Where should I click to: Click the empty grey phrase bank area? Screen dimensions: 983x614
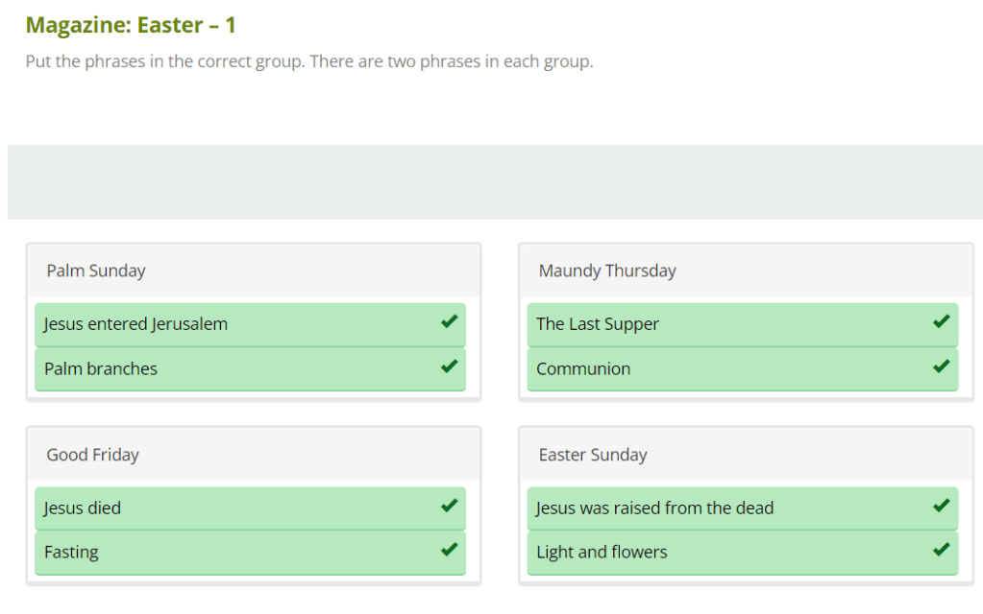(494, 182)
